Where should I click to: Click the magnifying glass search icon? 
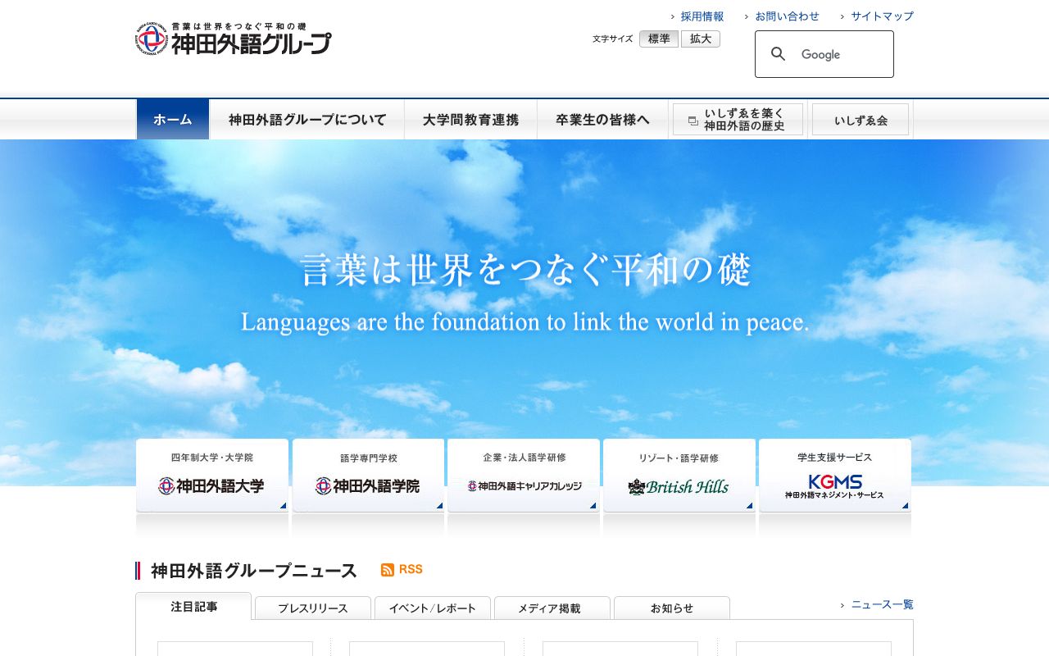coord(779,54)
